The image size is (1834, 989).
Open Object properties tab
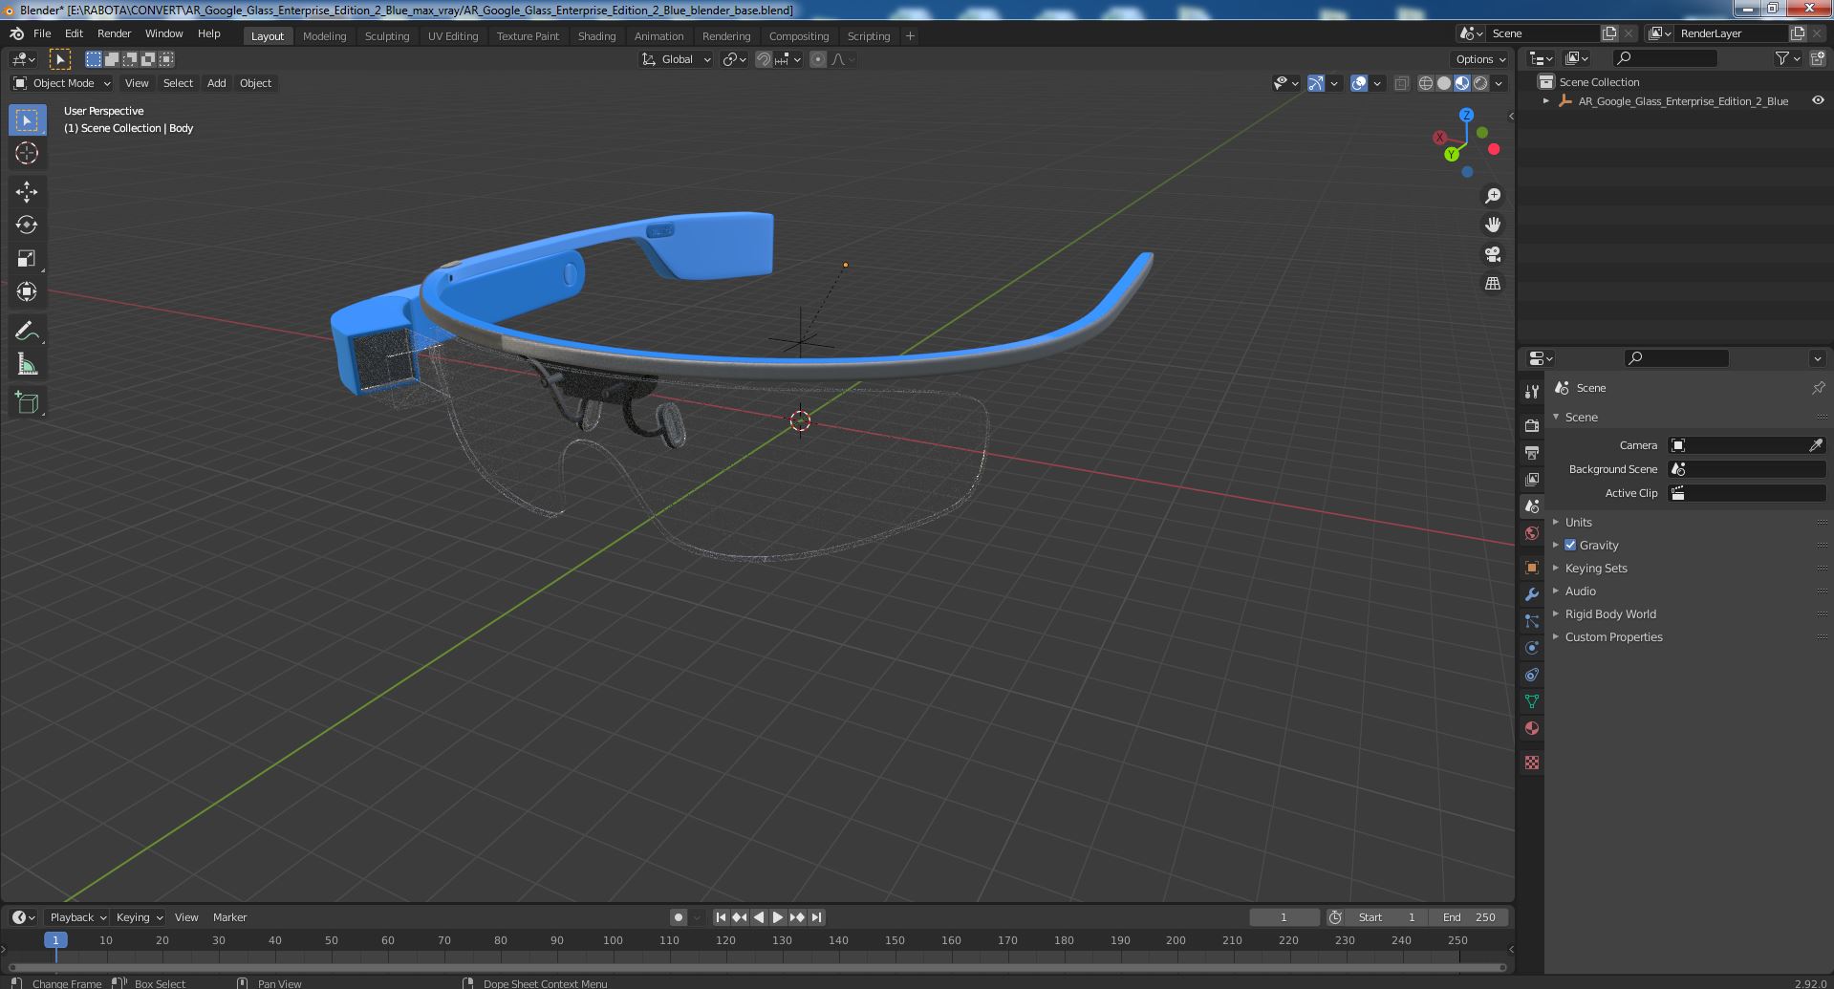(1532, 568)
